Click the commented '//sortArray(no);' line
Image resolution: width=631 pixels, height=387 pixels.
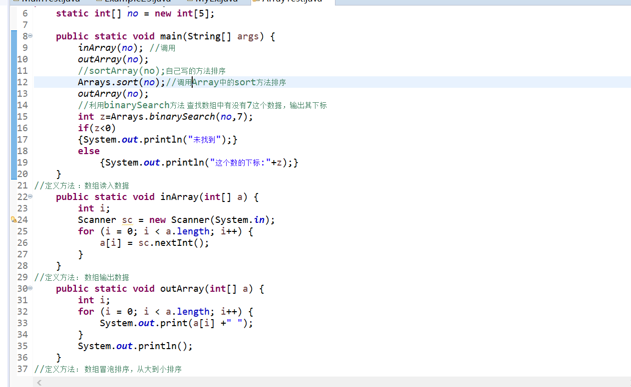pos(151,71)
